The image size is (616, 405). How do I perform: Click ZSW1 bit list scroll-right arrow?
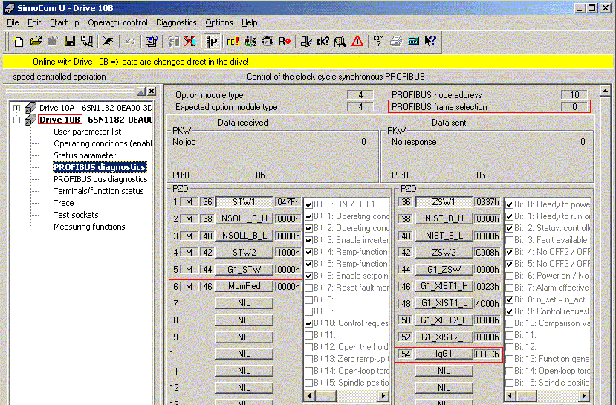click(584, 395)
